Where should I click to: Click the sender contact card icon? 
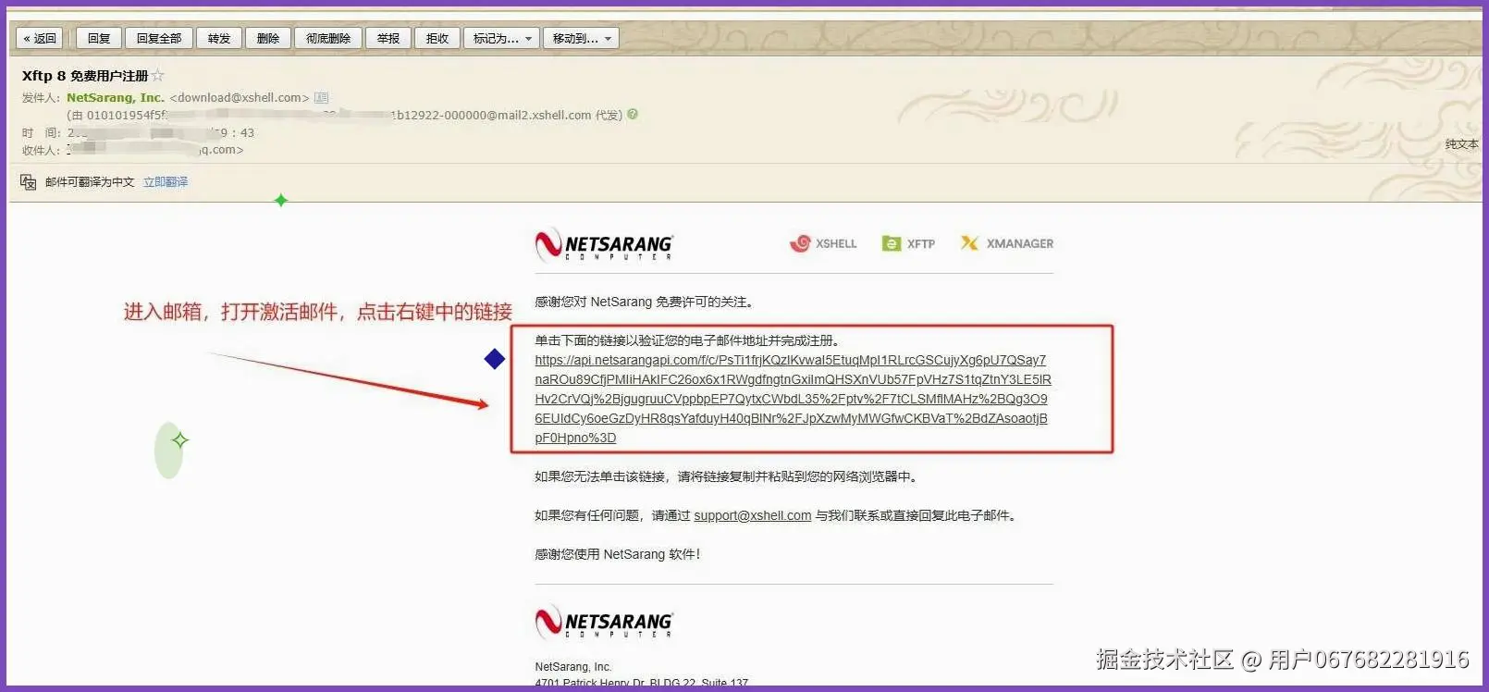[x=321, y=97]
